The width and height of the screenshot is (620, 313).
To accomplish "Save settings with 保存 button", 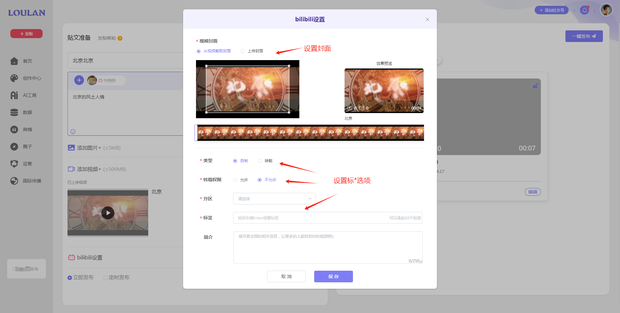I will (x=333, y=276).
